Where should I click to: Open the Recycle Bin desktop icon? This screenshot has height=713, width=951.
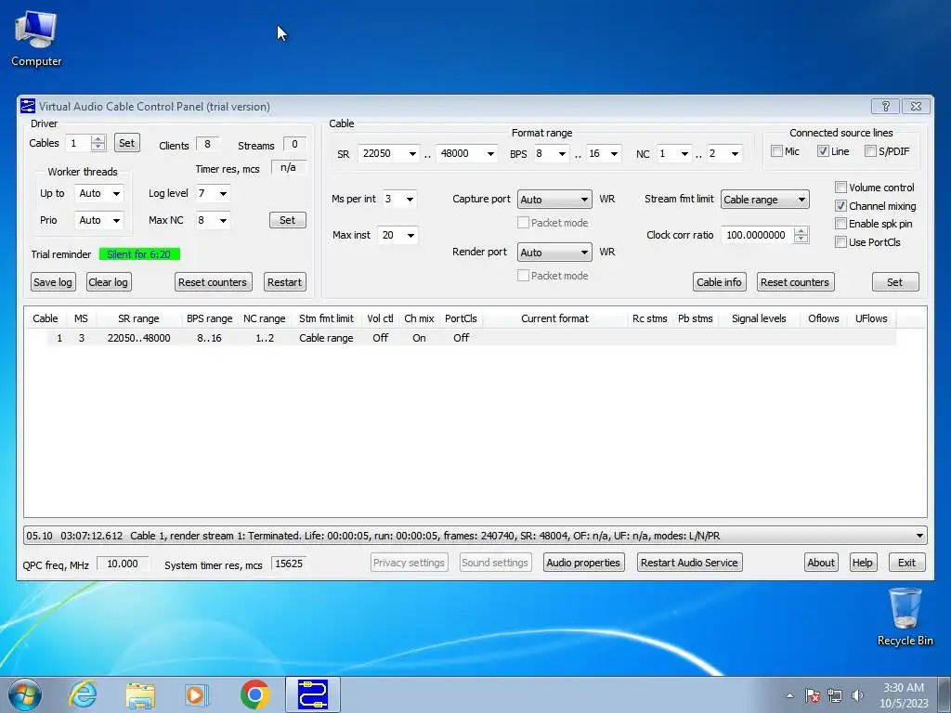pos(905,617)
